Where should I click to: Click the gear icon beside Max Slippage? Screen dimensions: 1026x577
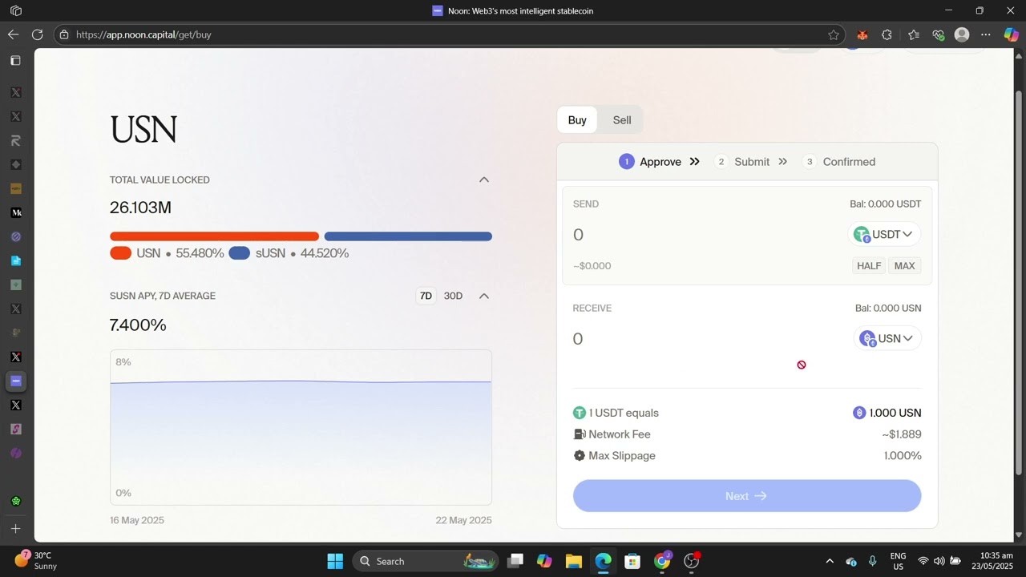tap(580, 455)
